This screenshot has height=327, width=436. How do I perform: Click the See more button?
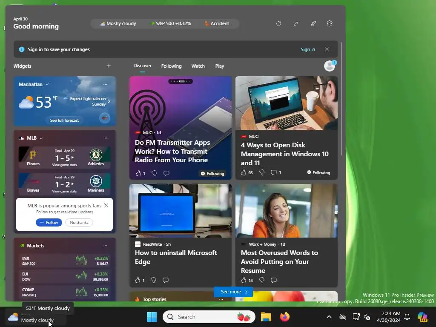233,292
